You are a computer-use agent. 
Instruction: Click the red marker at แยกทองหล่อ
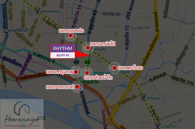pyautogui.click(x=71, y=36)
